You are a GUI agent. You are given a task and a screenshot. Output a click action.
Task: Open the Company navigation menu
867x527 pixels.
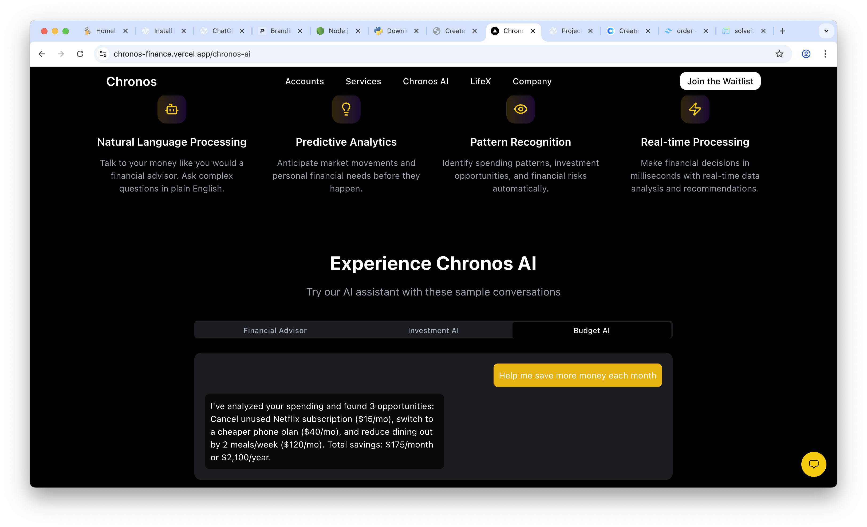click(x=532, y=81)
